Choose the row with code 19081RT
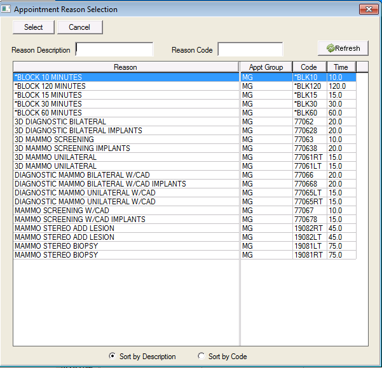This screenshot has width=382, height=368. click(308, 255)
